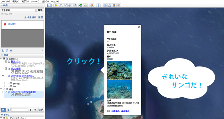Image resolution: width=224 pixels, height=119 pixels.
Task: Click the copy icon under search results
Action: [x=7, y=51]
